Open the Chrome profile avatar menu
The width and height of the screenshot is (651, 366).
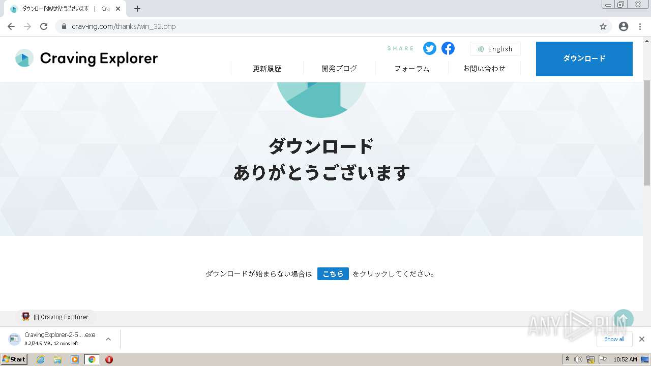[x=624, y=26]
